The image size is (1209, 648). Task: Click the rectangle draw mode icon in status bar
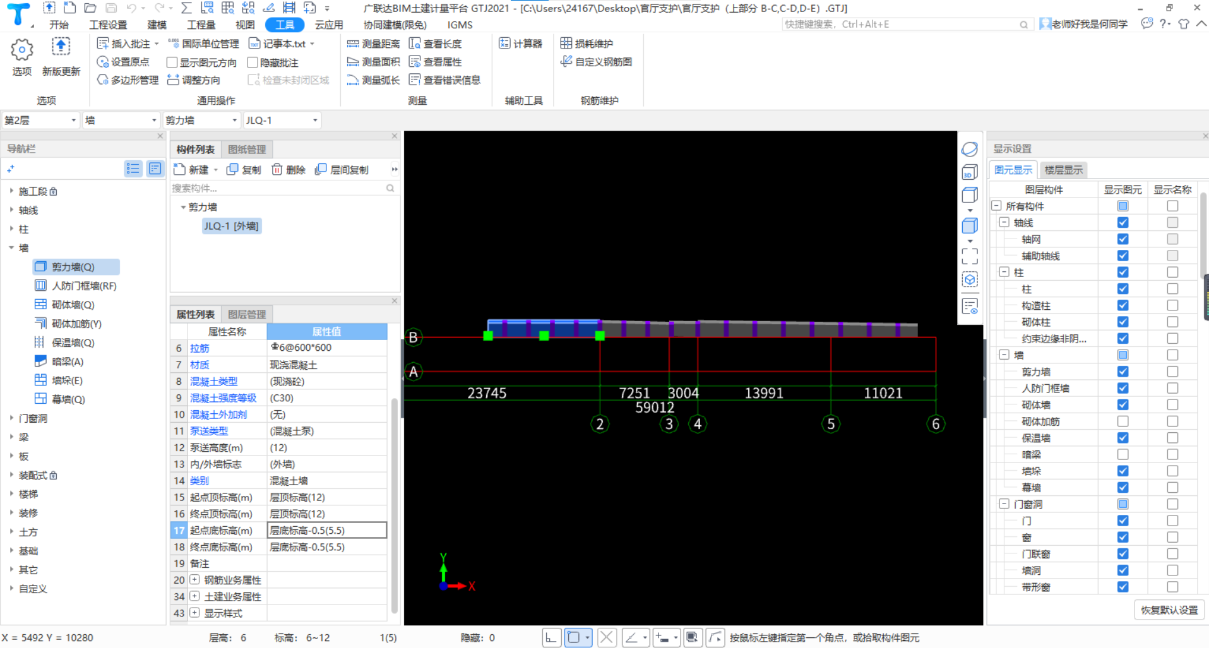coord(573,638)
